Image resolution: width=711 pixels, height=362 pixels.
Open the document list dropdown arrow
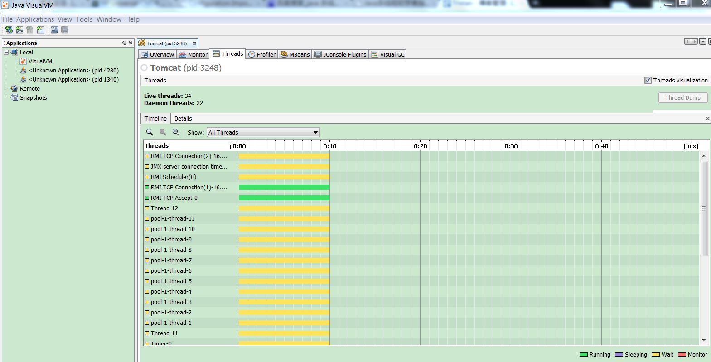pyautogui.click(x=703, y=42)
